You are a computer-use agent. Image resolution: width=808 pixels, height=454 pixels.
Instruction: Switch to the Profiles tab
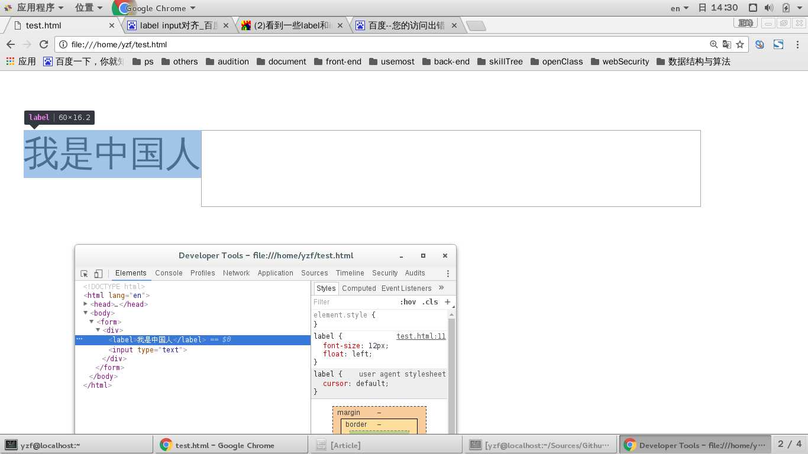(x=202, y=273)
